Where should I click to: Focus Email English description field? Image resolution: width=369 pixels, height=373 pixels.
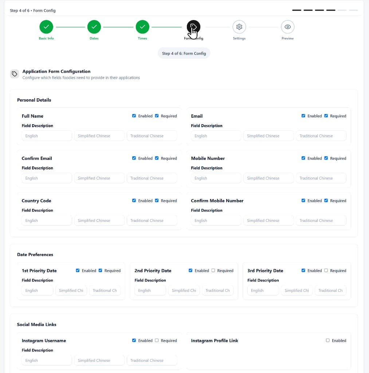click(x=216, y=136)
